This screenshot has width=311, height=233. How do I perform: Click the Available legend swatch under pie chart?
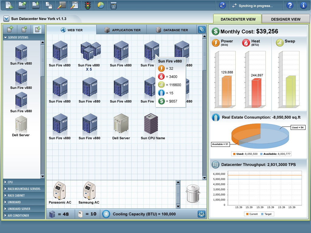point(261,154)
